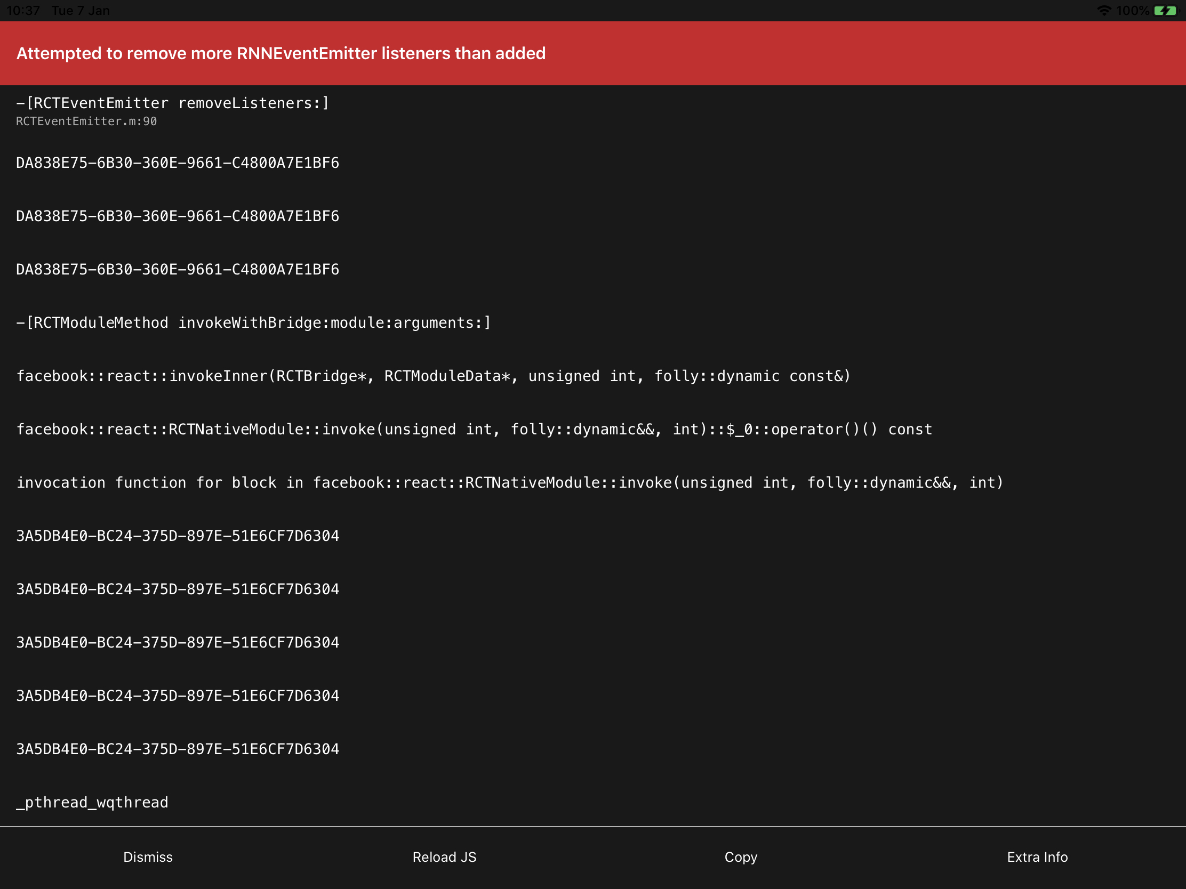Viewport: 1186px width, 889px height.
Task: Select the $_0::operator()() const frame
Action: [x=474, y=429]
